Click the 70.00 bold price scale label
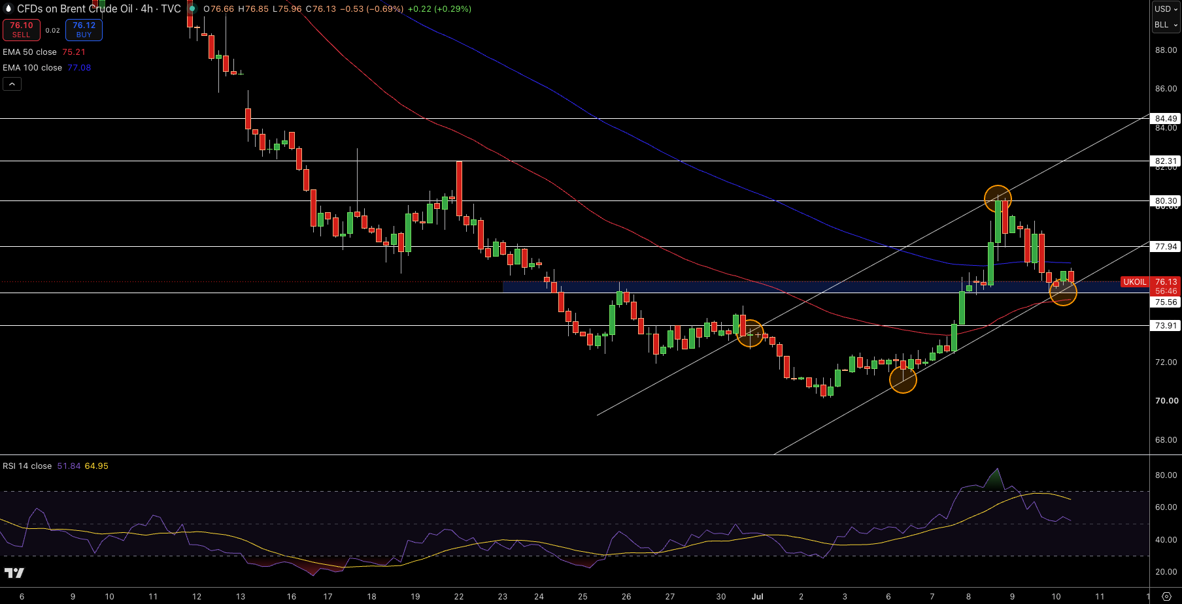The width and height of the screenshot is (1182, 604). 1166,400
